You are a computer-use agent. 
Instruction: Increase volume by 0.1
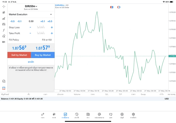tap(43, 21)
